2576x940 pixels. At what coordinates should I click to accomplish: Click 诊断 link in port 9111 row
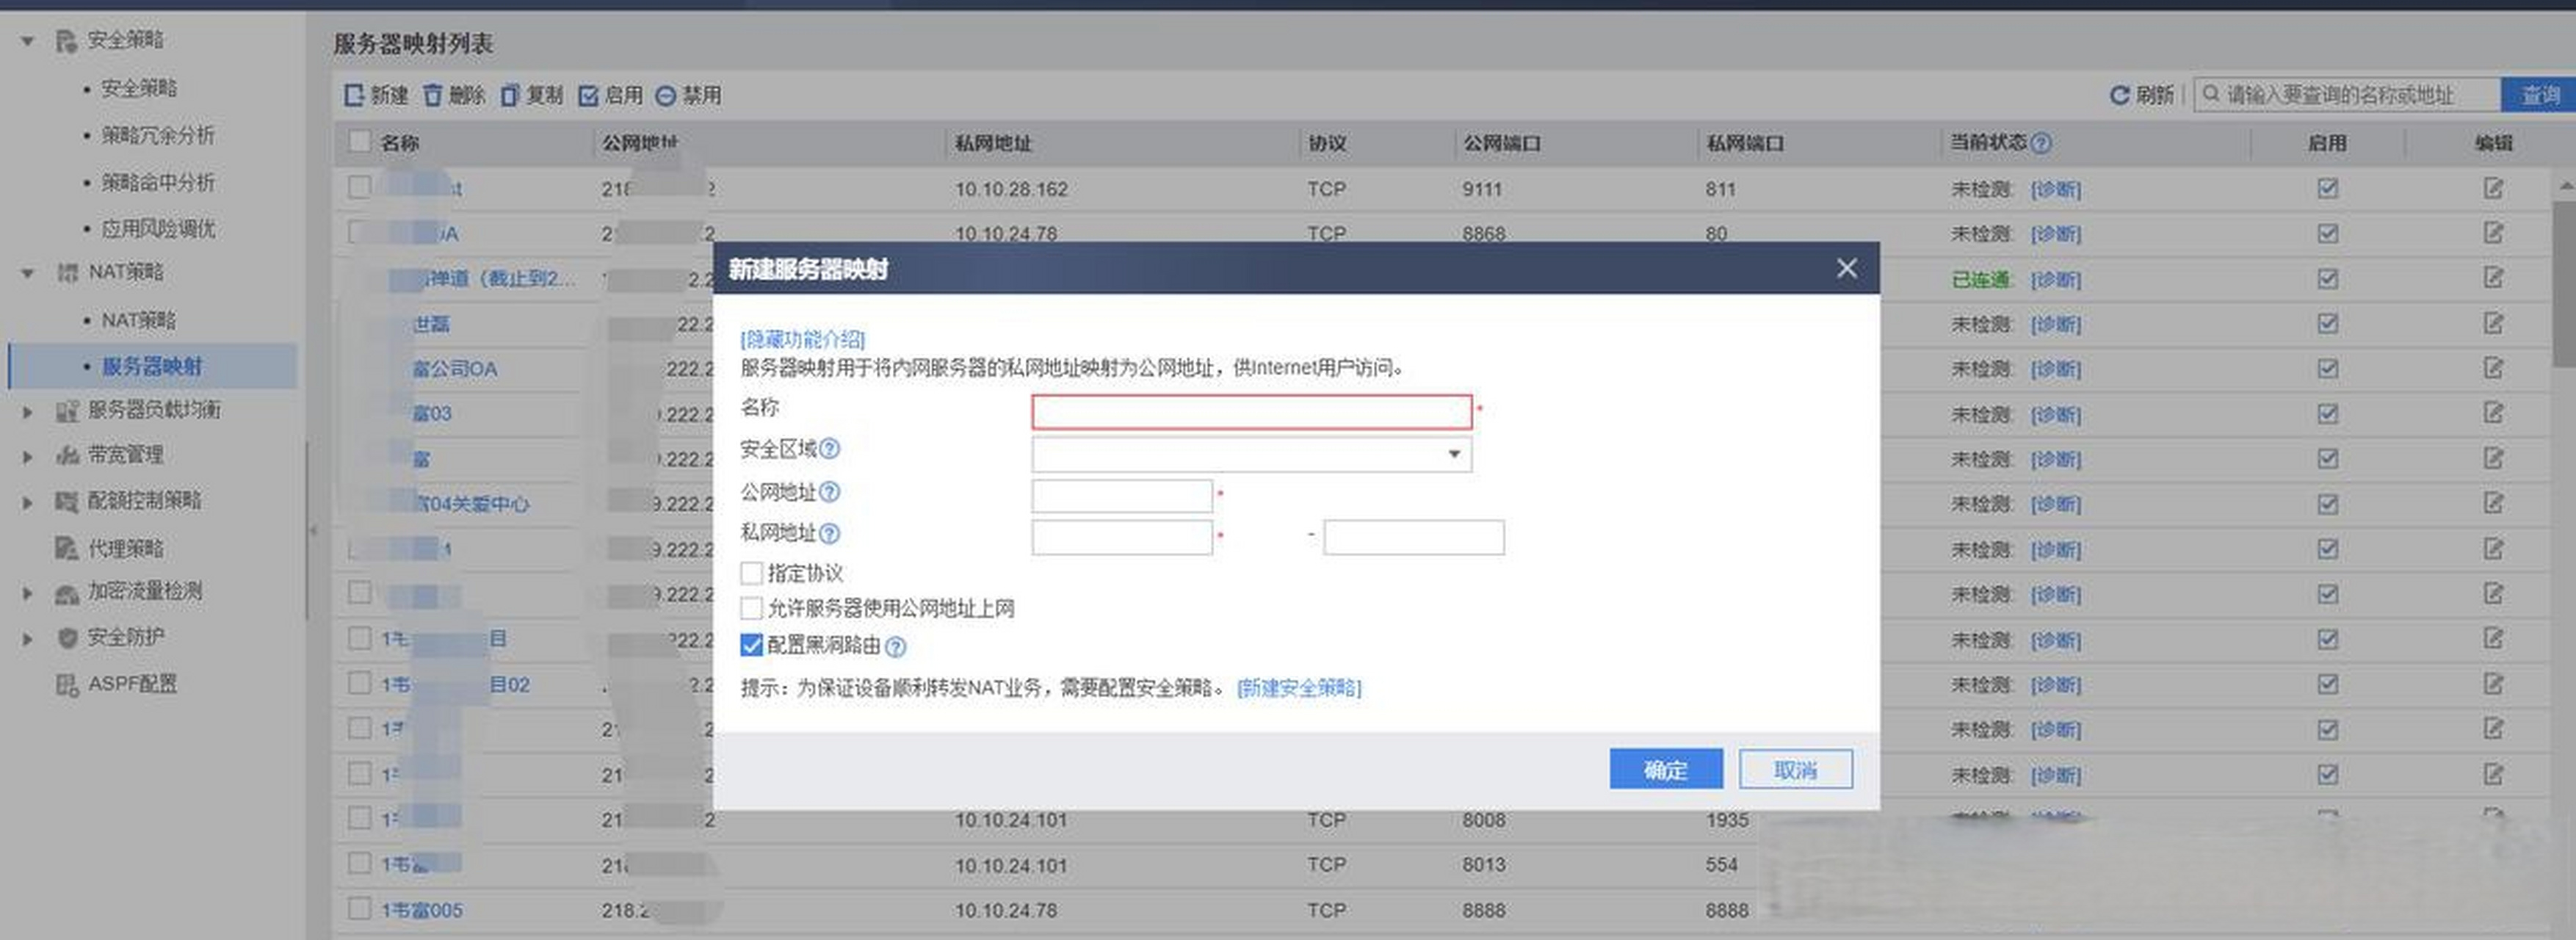pos(2055,189)
